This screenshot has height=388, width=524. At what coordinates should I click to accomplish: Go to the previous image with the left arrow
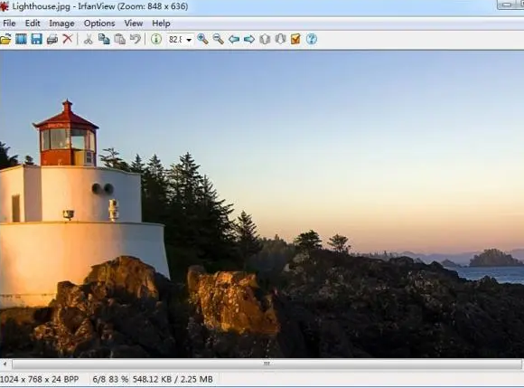[234, 39]
